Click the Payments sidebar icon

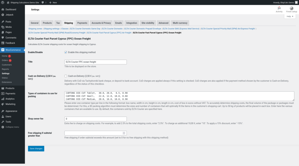coord(3,93)
